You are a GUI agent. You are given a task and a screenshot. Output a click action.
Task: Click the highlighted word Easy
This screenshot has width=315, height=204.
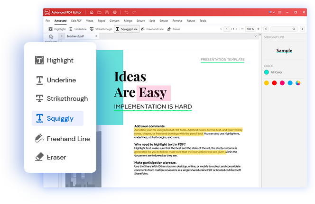point(153,93)
